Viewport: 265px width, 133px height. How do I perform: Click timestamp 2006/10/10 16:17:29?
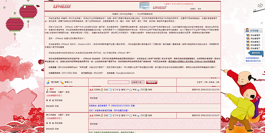210,90
